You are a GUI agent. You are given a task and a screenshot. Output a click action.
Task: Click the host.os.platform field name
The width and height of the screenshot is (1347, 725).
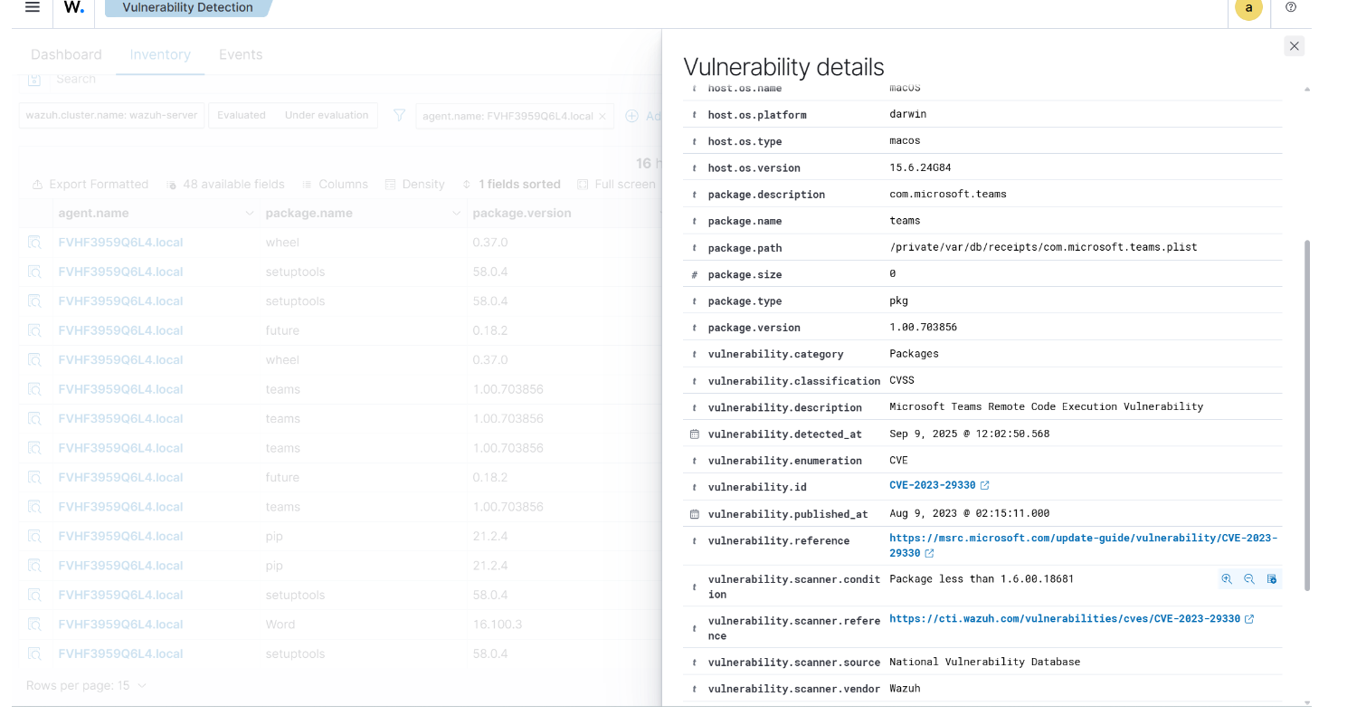pyautogui.click(x=757, y=115)
